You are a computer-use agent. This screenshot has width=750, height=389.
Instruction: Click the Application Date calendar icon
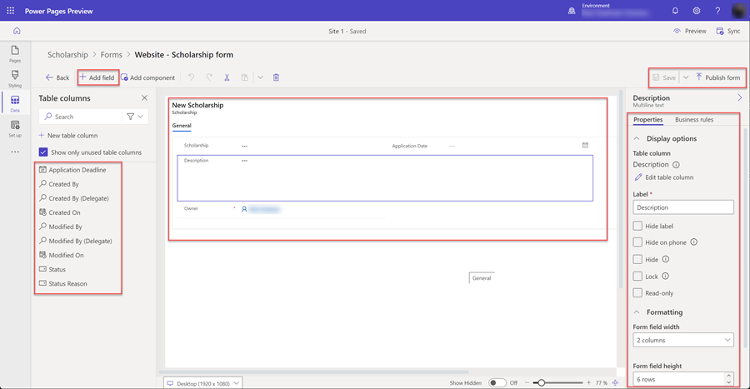click(585, 145)
